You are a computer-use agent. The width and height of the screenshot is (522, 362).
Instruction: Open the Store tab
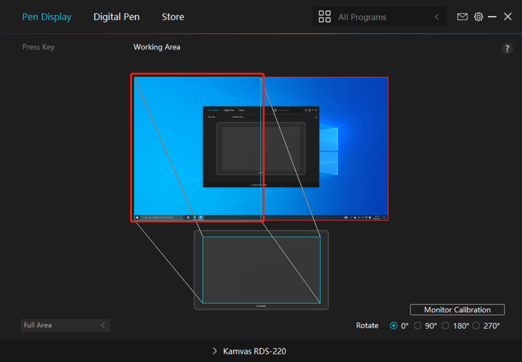click(x=173, y=17)
